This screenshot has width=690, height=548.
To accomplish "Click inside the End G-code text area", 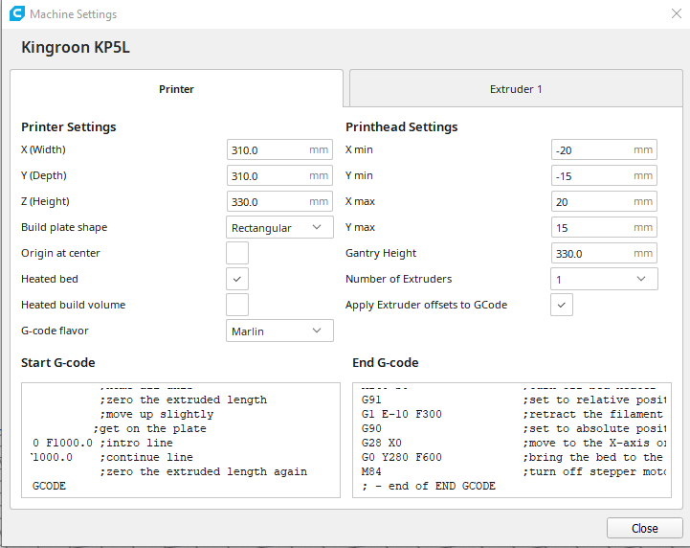I will pos(512,440).
